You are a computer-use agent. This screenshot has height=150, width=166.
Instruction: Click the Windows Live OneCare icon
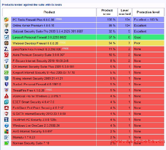tap(7, 126)
